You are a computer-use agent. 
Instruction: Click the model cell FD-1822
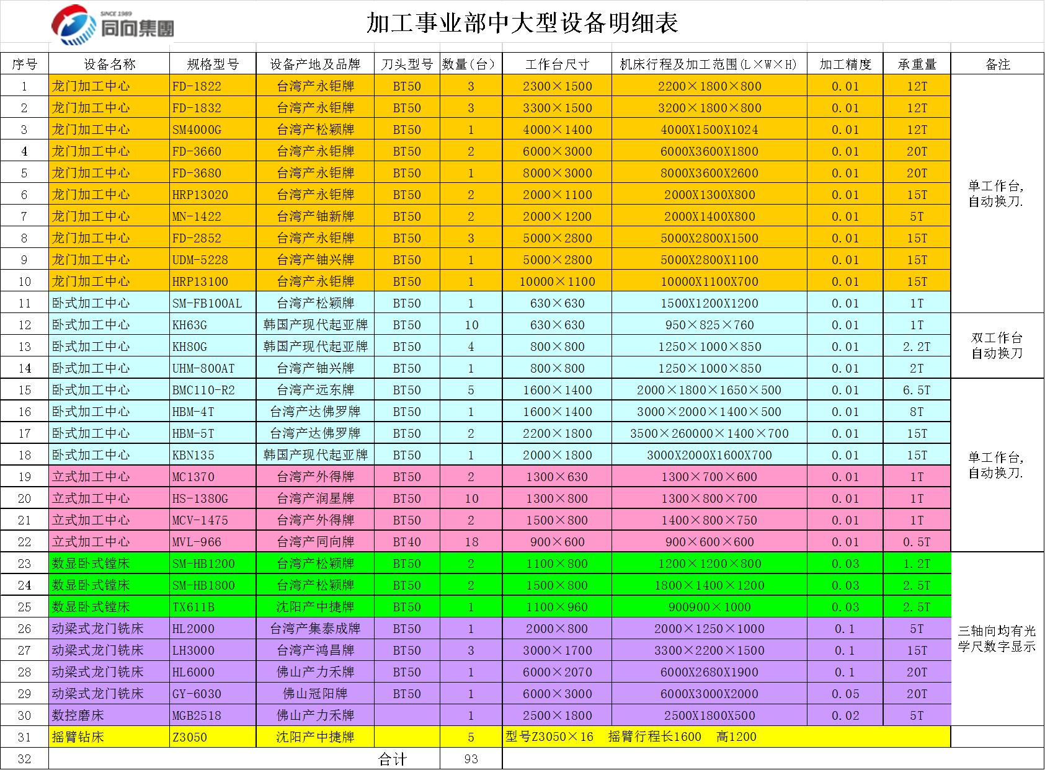click(213, 86)
